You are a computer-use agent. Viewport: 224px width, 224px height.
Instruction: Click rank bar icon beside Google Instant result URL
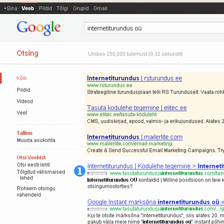click(x=97, y=209)
